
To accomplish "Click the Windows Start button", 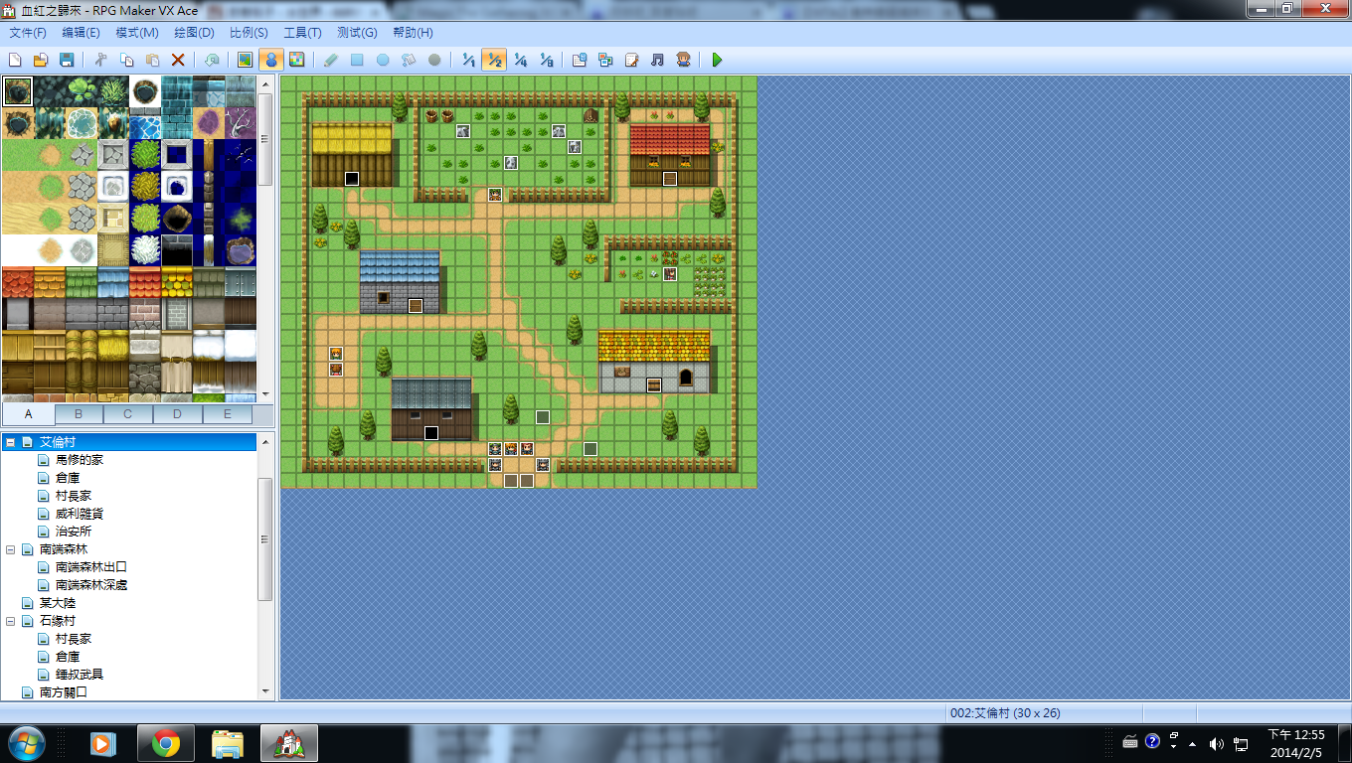I will 25,743.
